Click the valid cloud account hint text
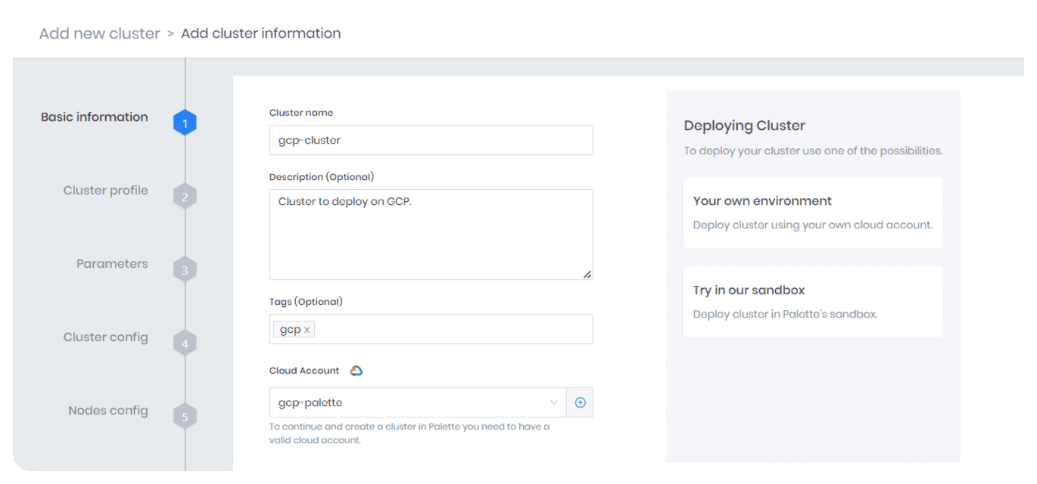This screenshot has height=484, width=1037. click(x=410, y=433)
